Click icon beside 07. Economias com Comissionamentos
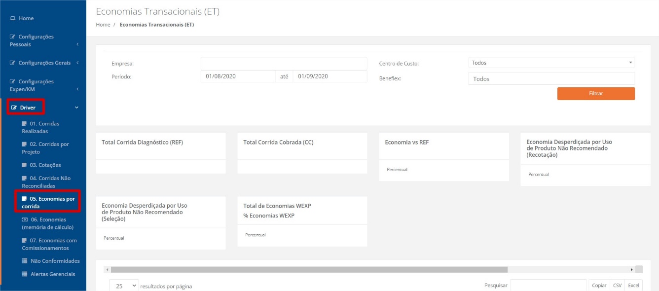The height and width of the screenshot is (291, 659). (x=25, y=241)
